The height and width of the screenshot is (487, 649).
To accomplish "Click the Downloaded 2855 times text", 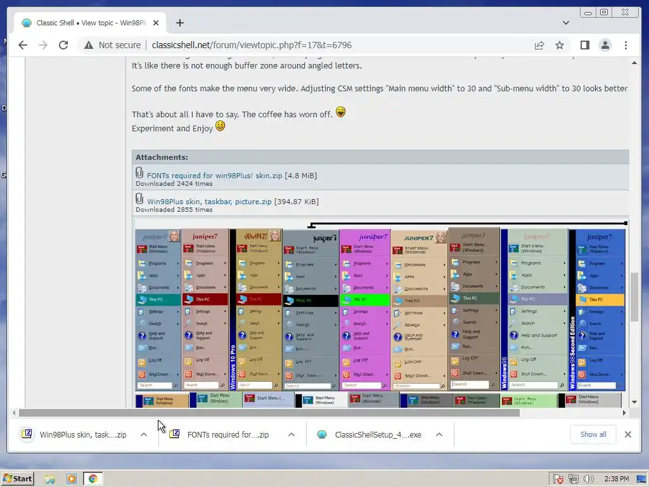I will tap(174, 210).
